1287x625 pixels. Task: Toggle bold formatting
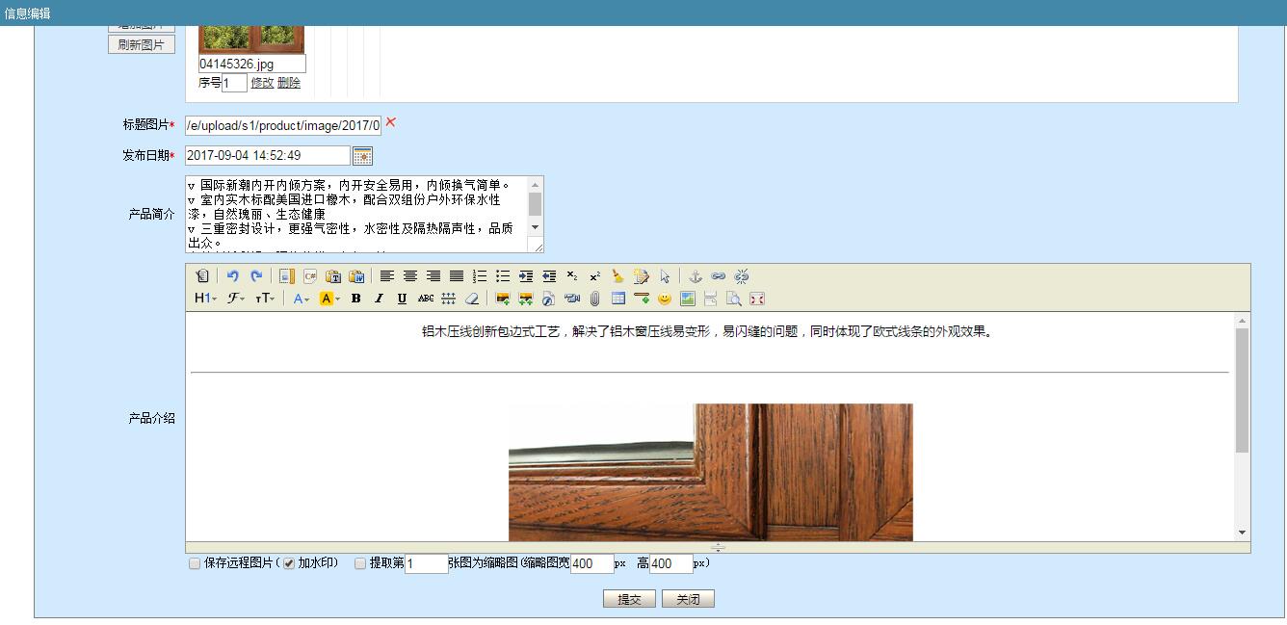point(355,299)
